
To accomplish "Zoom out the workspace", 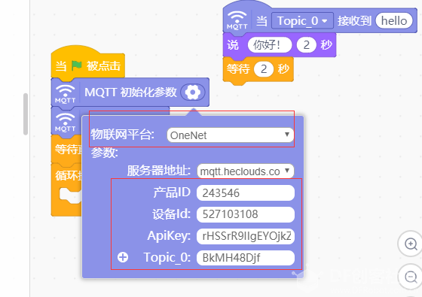I will point(411,277).
